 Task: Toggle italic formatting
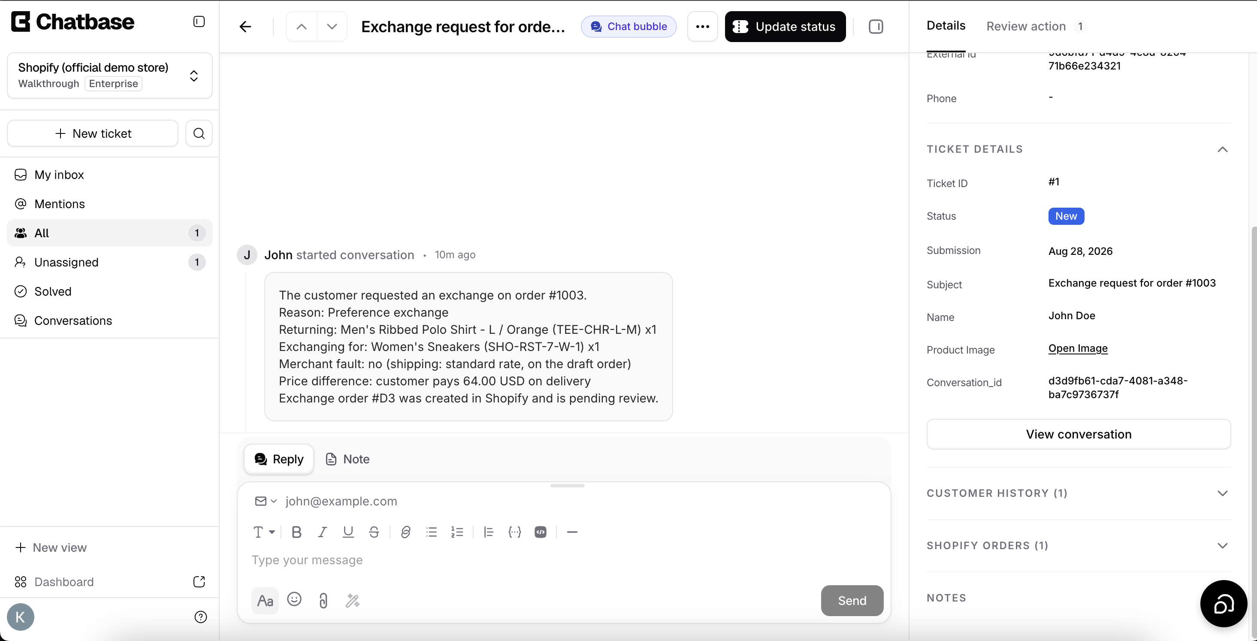tap(322, 532)
